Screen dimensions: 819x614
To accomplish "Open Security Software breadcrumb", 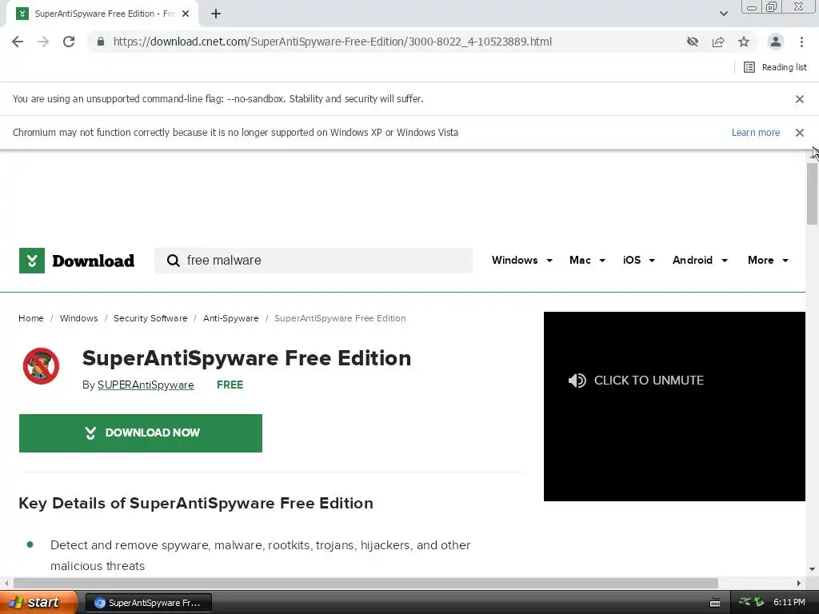I will pos(150,318).
